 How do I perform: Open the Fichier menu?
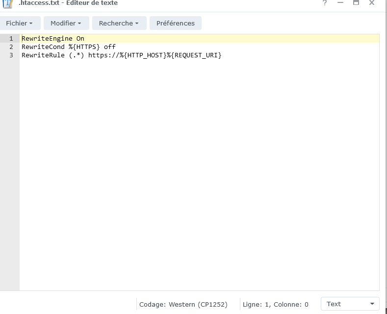(20, 23)
